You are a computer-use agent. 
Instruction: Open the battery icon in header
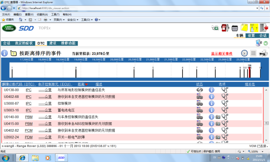(x=234, y=28)
